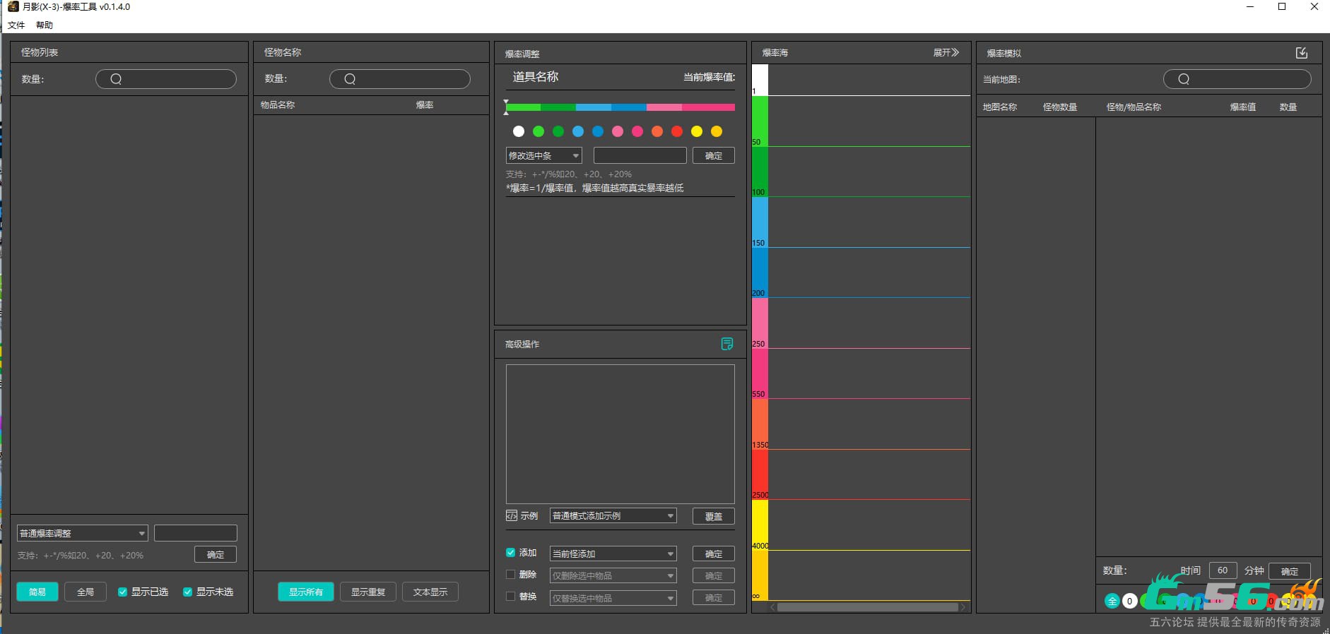
Task: Select the orange color dot
Action: [x=657, y=131]
